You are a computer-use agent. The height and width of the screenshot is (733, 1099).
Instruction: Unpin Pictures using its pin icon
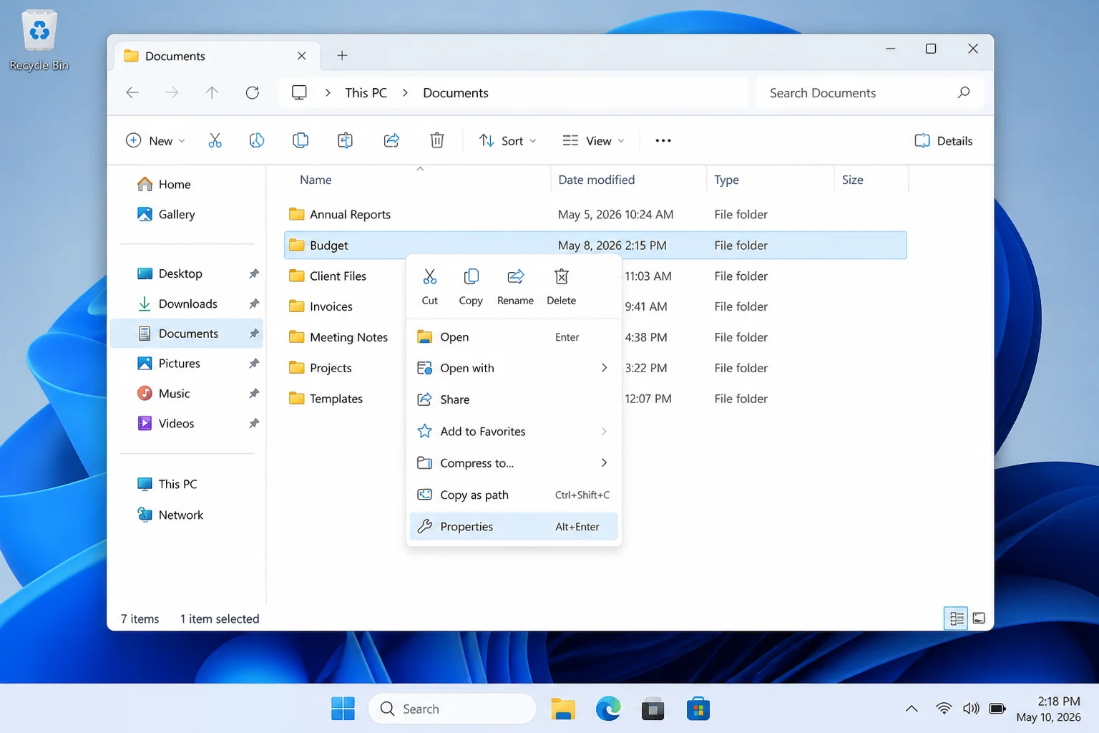pyautogui.click(x=253, y=364)
